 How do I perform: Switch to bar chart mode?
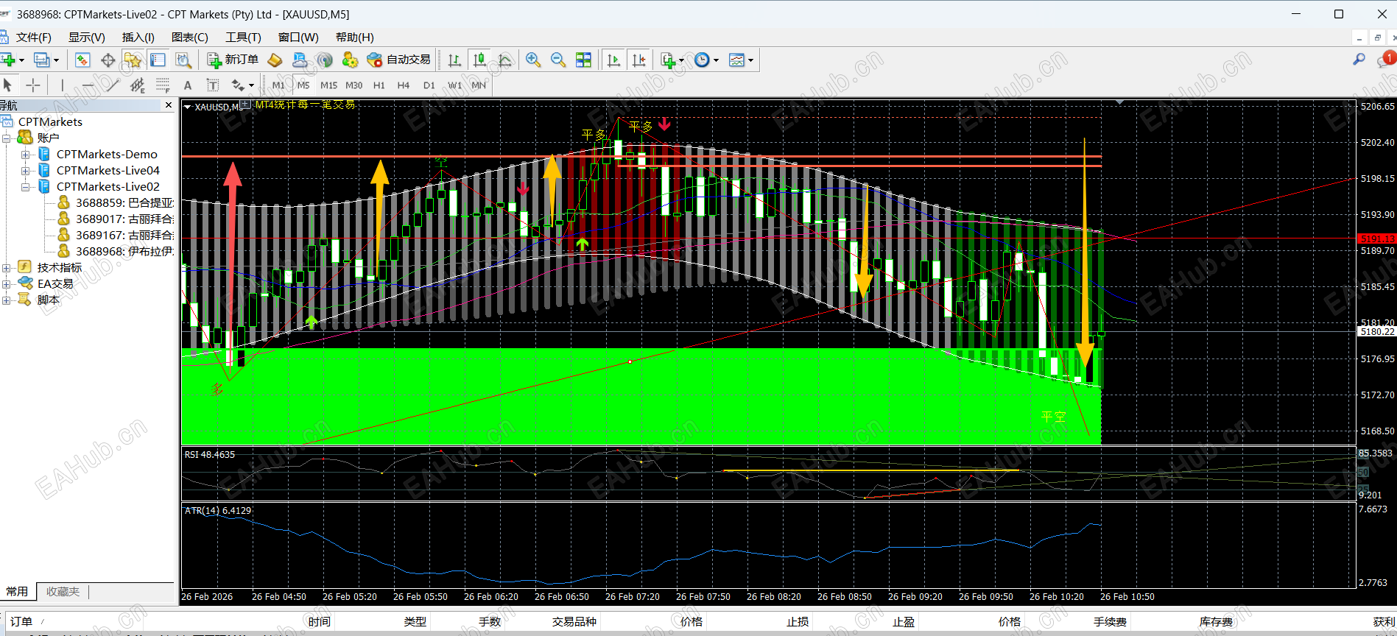(454, 60)
